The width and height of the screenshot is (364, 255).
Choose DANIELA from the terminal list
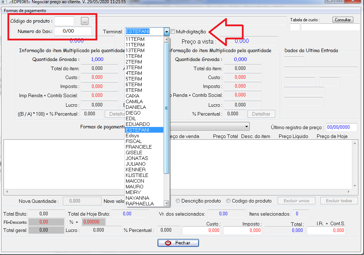coord(136,107)
